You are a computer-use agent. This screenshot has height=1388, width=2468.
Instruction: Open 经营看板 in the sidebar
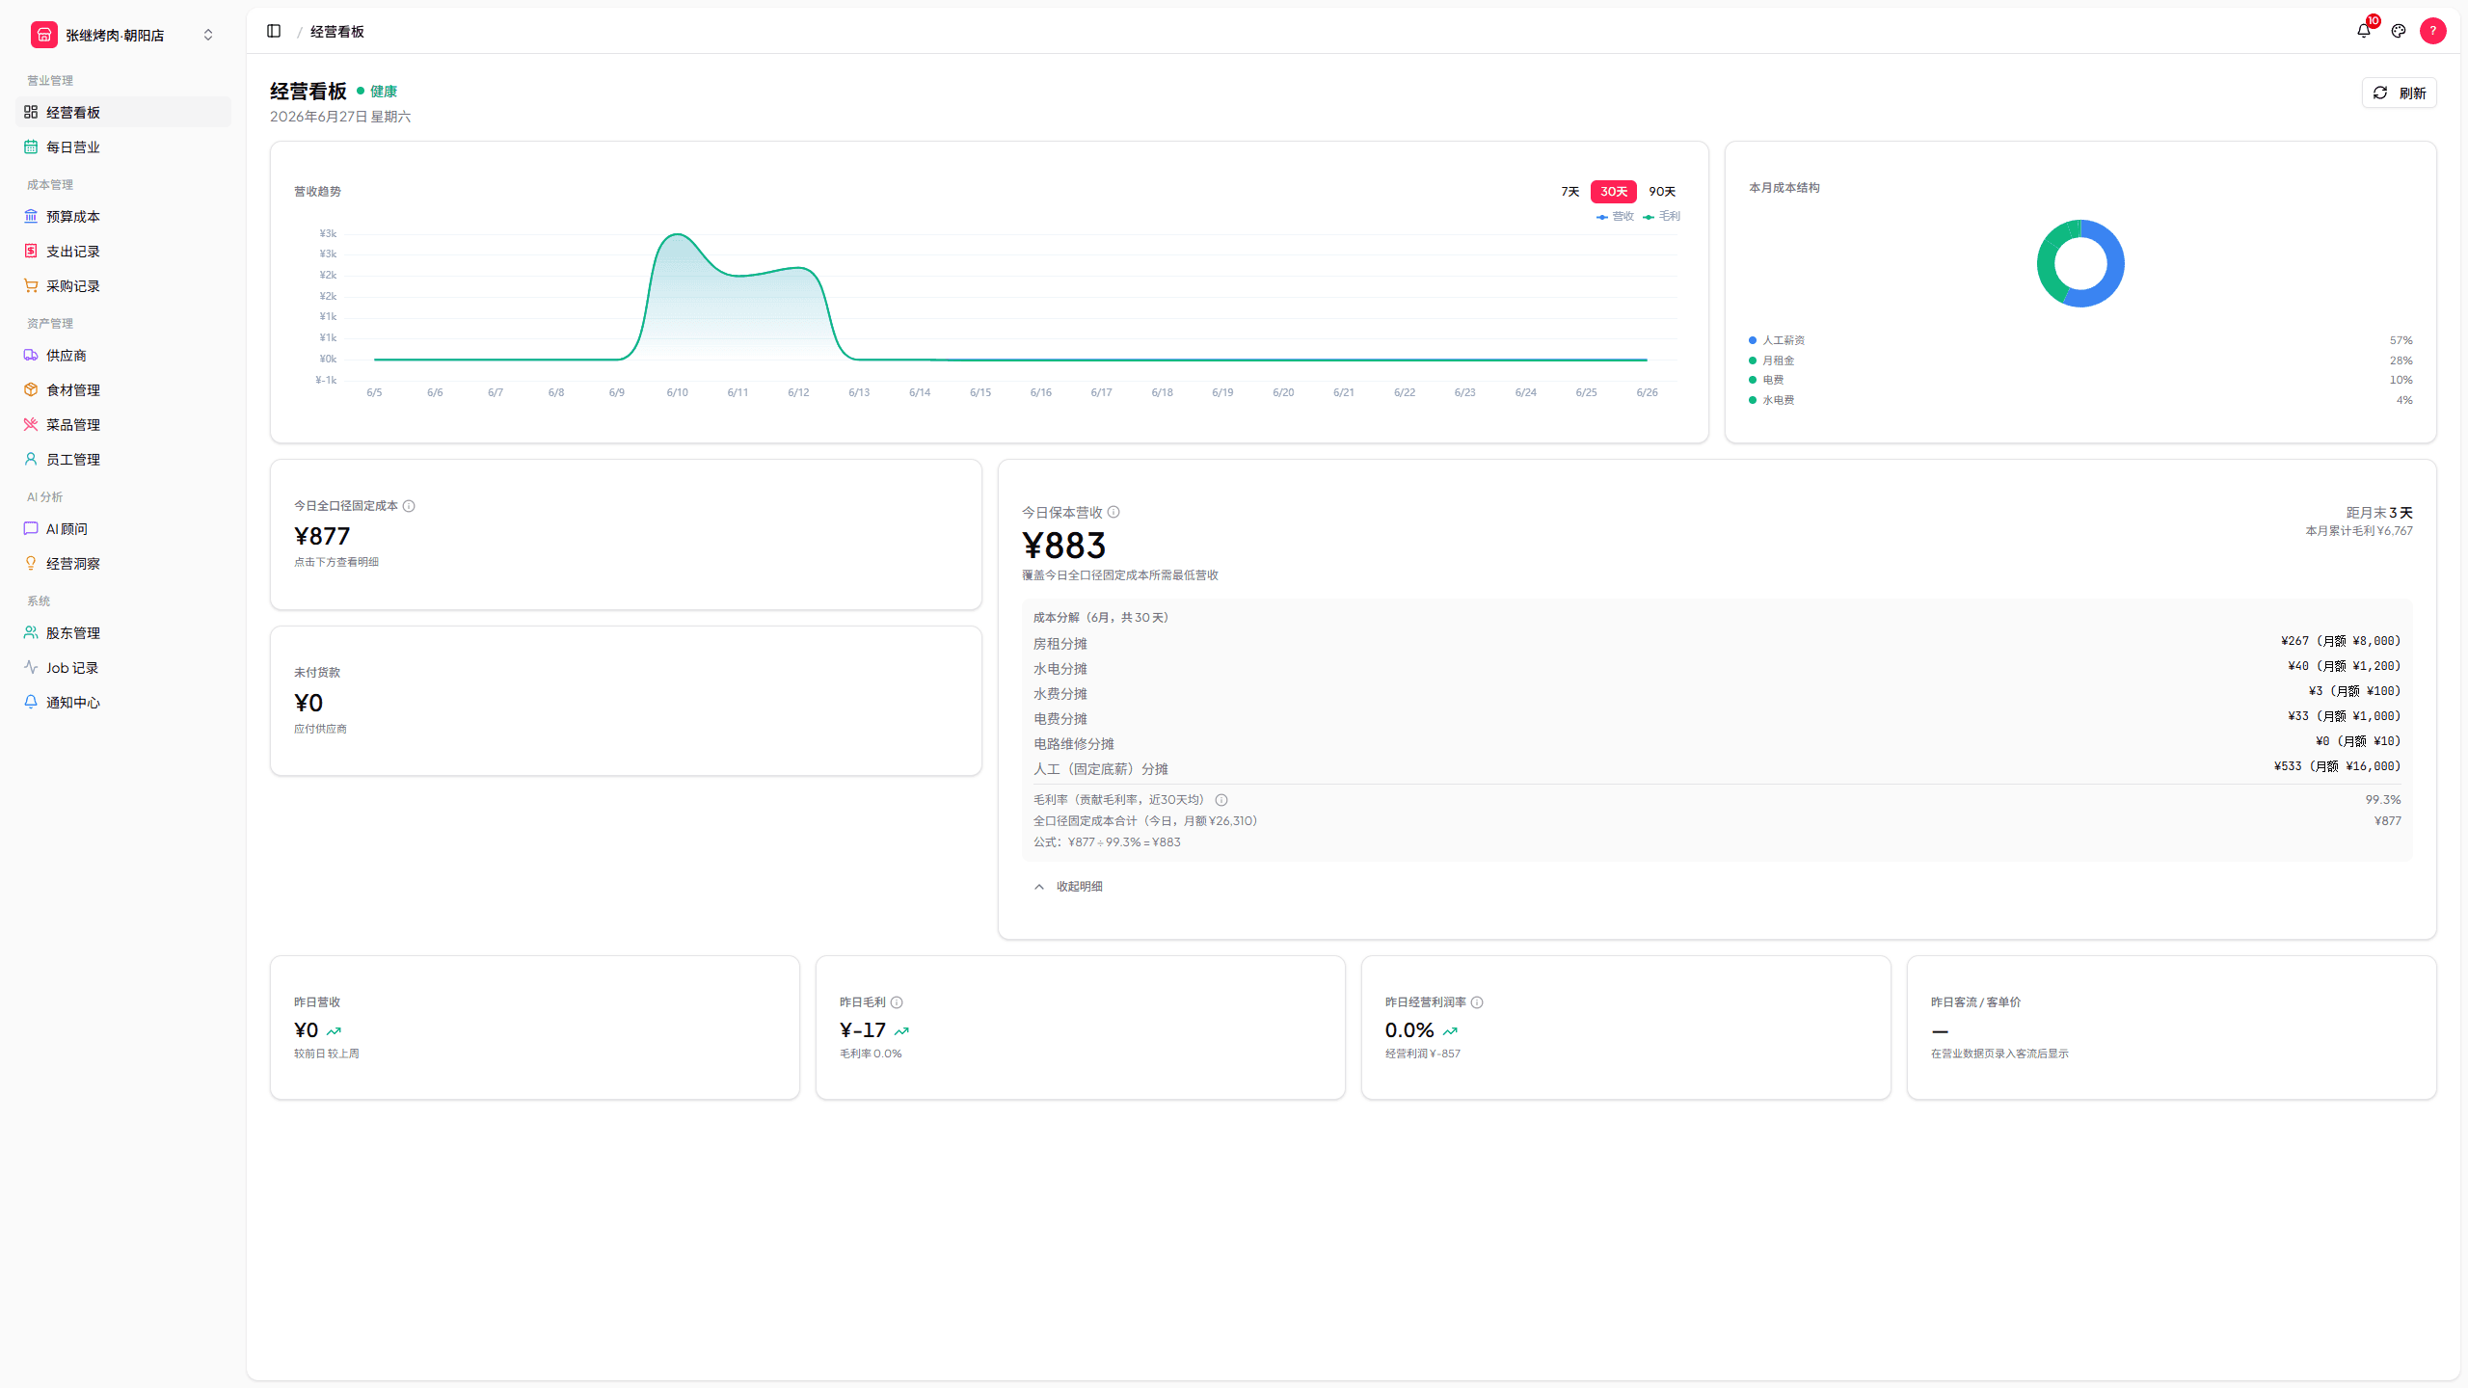pyautogui.click(x=123, y=112)
